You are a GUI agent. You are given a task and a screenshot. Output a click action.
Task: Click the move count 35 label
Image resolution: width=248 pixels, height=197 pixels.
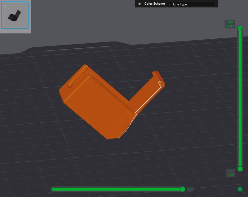pos(190,189)
